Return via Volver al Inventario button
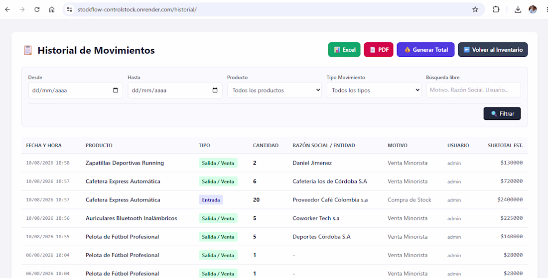 tap(493, 50)
